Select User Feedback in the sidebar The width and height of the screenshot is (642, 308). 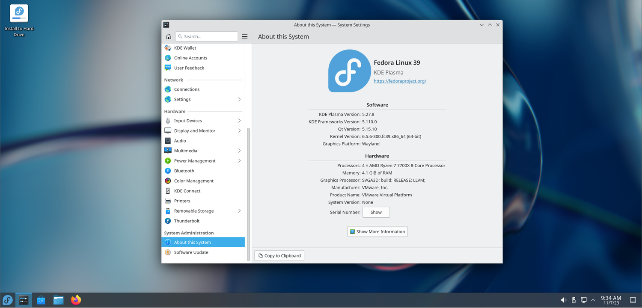coord(203,68)
